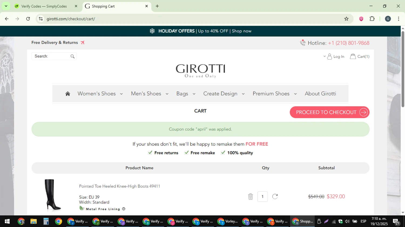
Task: Click the uBlock shield extension icon
Action: pos(361,19)
